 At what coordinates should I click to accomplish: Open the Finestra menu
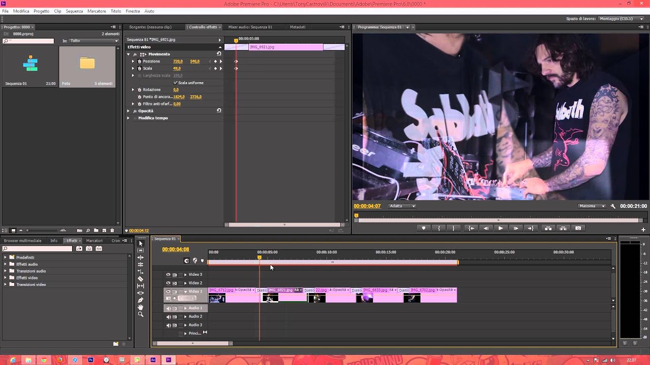coord(133,11)
